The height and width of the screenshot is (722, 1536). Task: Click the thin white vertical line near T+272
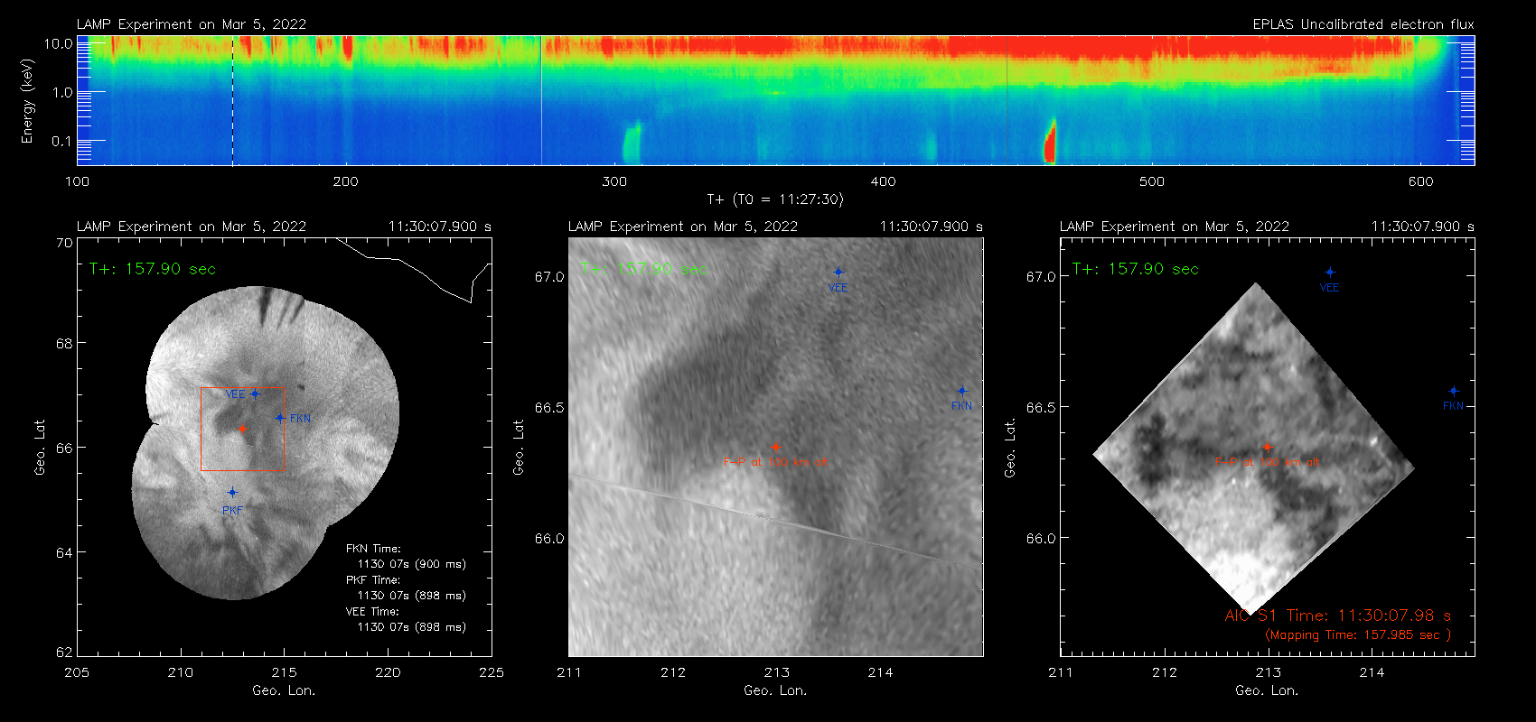click(541, 100)
